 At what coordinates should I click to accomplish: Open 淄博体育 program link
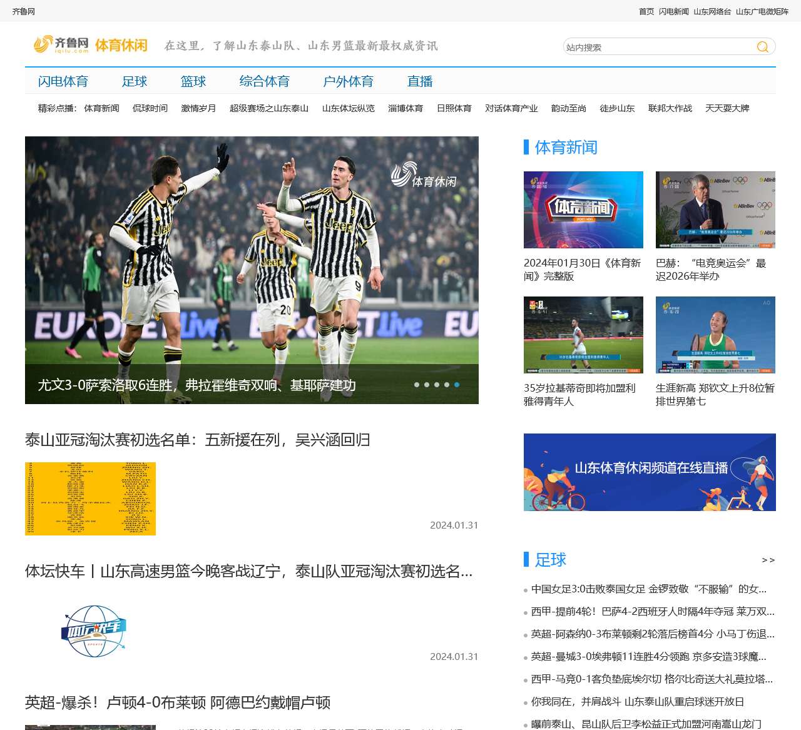[406, 108]
